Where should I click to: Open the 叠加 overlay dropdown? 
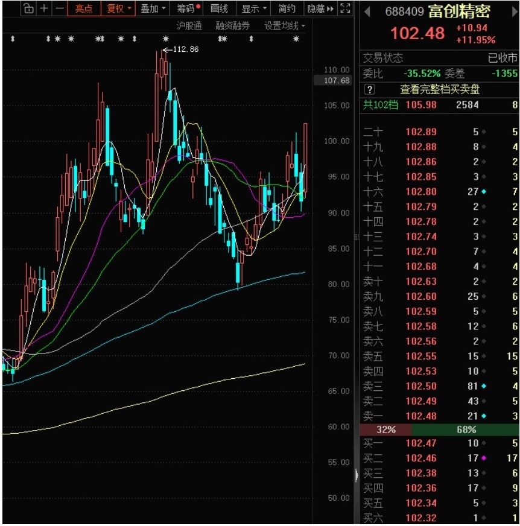(x=153, y=8)
